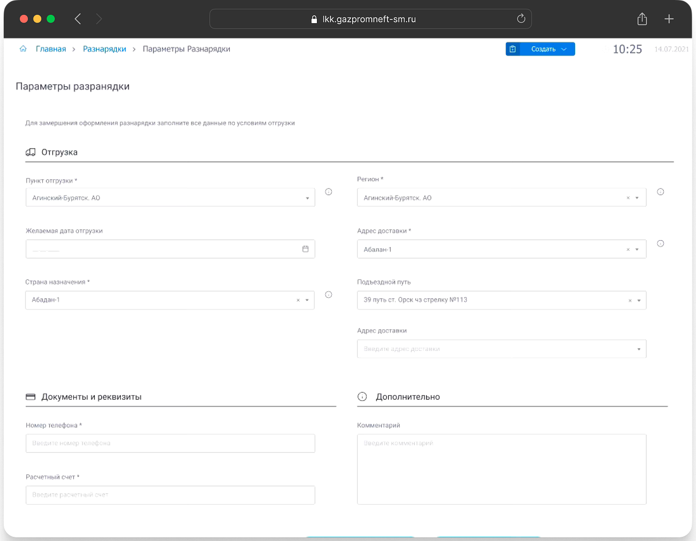Click Желаемая дата отгрузки date field
Viewport: 696px width, 541px height.
click(x=170, y=249)
